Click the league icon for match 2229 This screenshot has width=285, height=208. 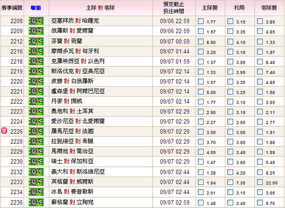[36, 152]
